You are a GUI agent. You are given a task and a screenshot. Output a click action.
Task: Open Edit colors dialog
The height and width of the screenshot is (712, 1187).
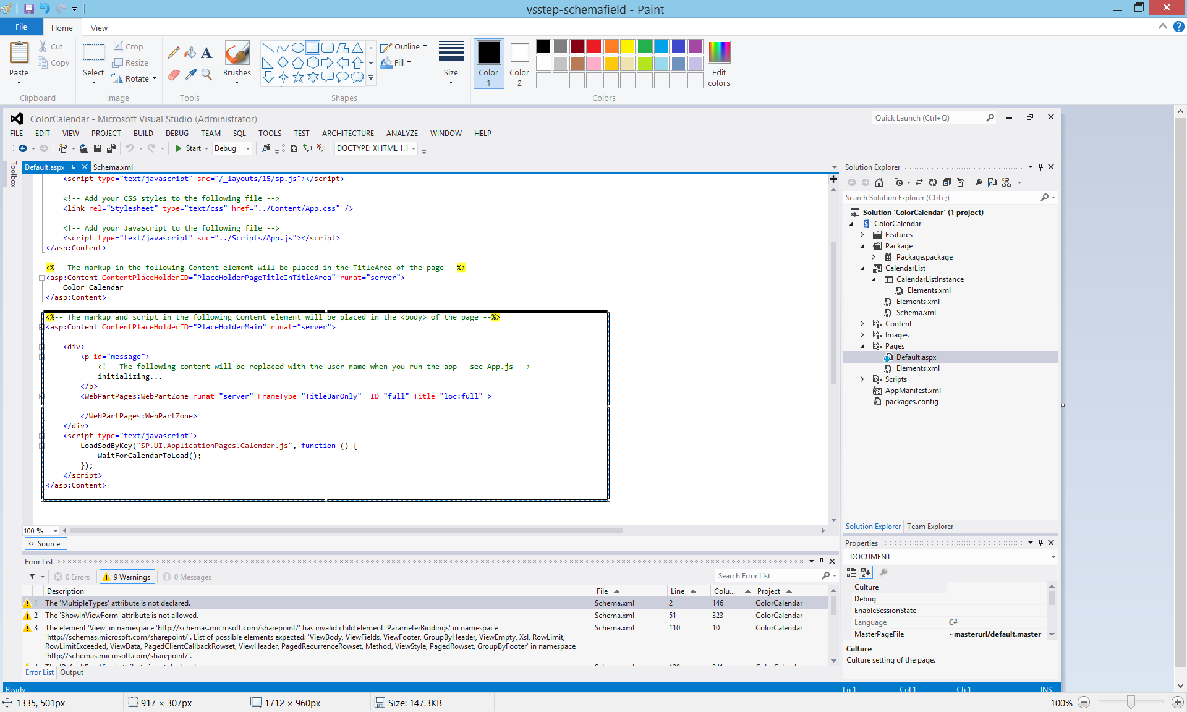click(x=719, y=64)
